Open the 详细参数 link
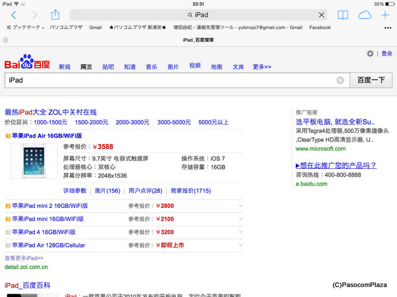 (75, 191)
